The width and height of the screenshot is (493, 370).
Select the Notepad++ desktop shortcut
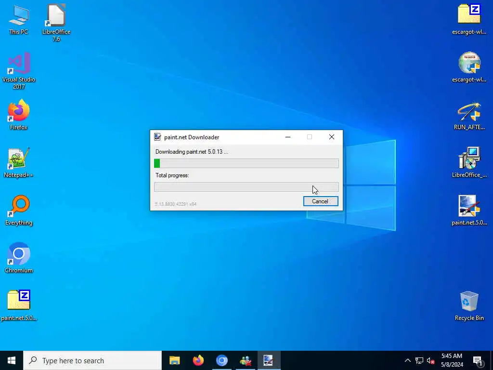pyautogui.click(x=19, y=163)
